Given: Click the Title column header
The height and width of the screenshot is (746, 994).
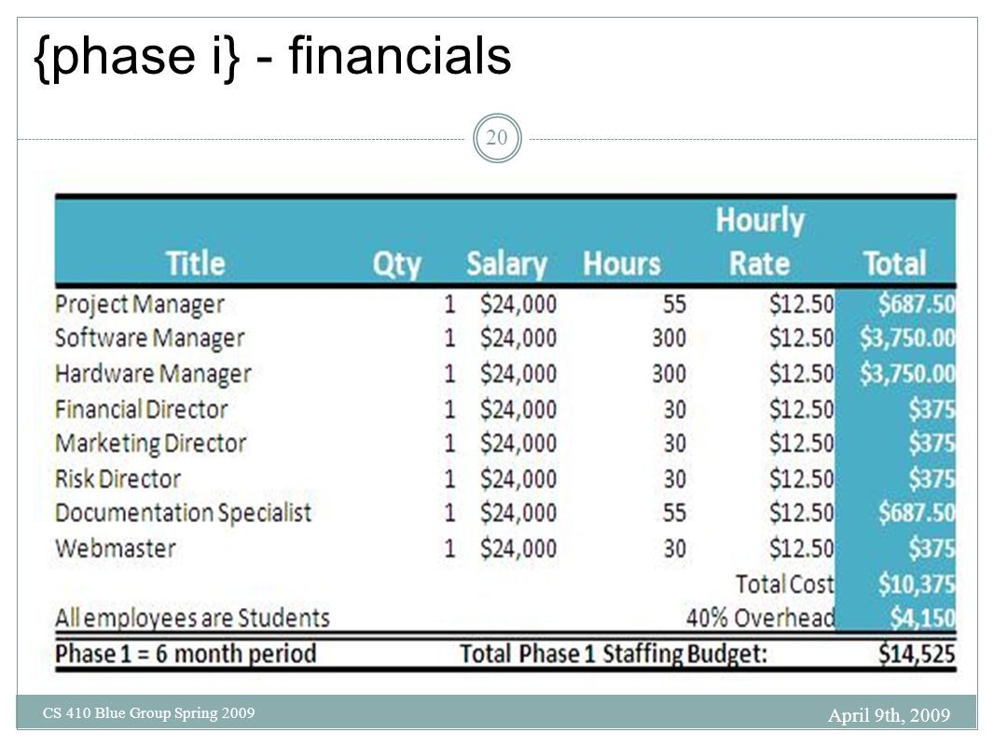Looking at the screenshot, I should pos(195,264).
